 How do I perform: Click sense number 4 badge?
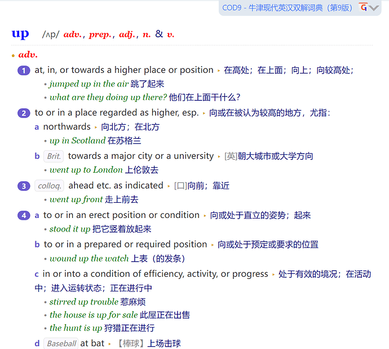tap(24, 215)
